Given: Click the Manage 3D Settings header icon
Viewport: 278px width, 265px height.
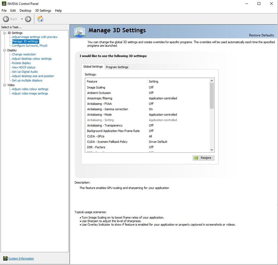Looking at the screenshot, I should (80, 32).
